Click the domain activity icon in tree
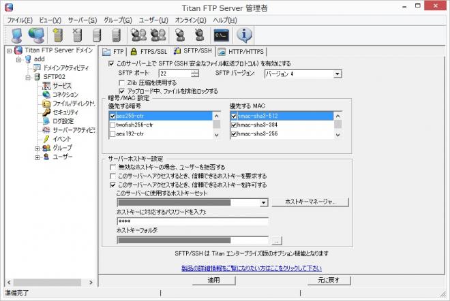This screenshot has height=301, width=450. [37, 68]
